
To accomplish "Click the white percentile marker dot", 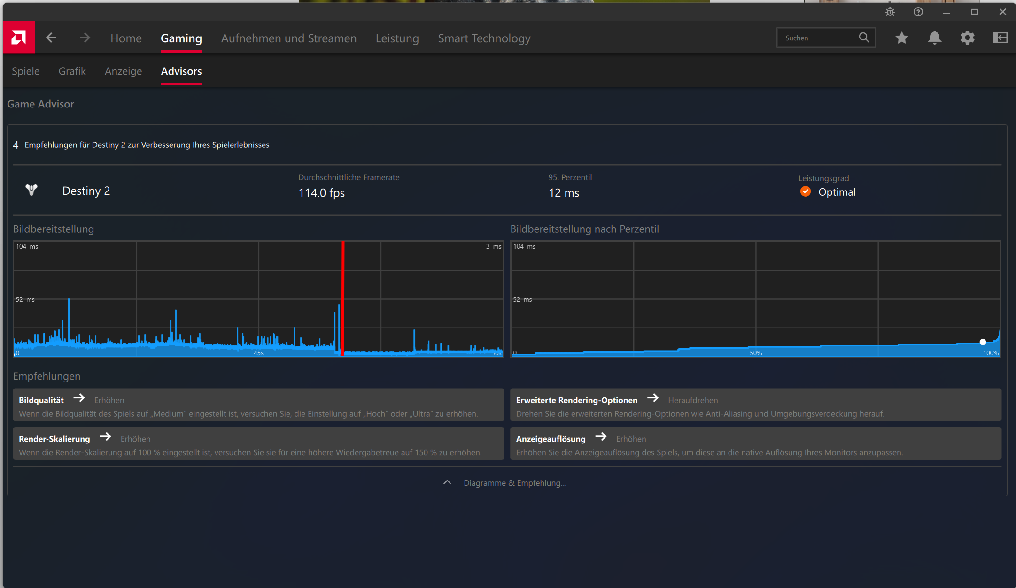I will tap(983, 342).
